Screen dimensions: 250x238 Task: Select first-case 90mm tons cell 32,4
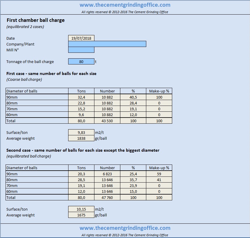click(x=81, y=97)
